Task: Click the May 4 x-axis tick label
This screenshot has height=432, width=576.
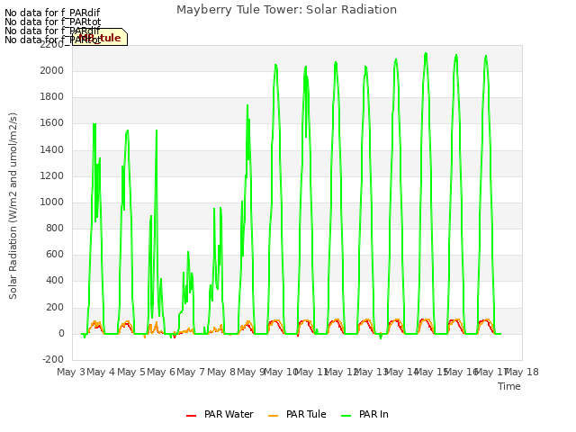Action: tap(101, 372)
